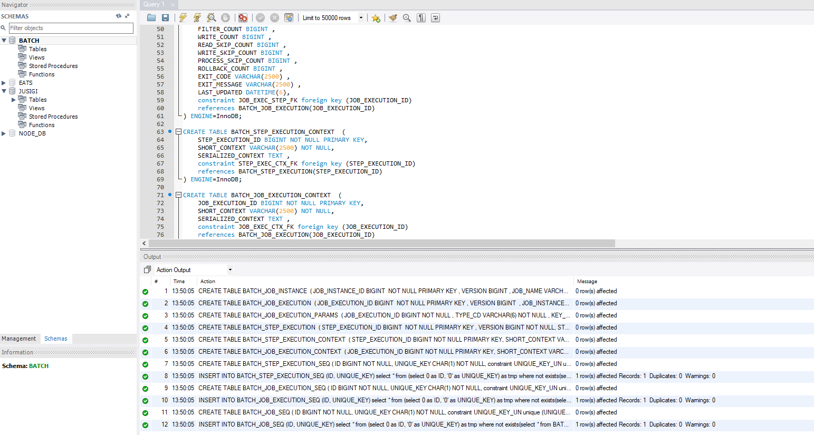Run Explain on current statement with the magnifier-bolt icon

click(212, 18)
